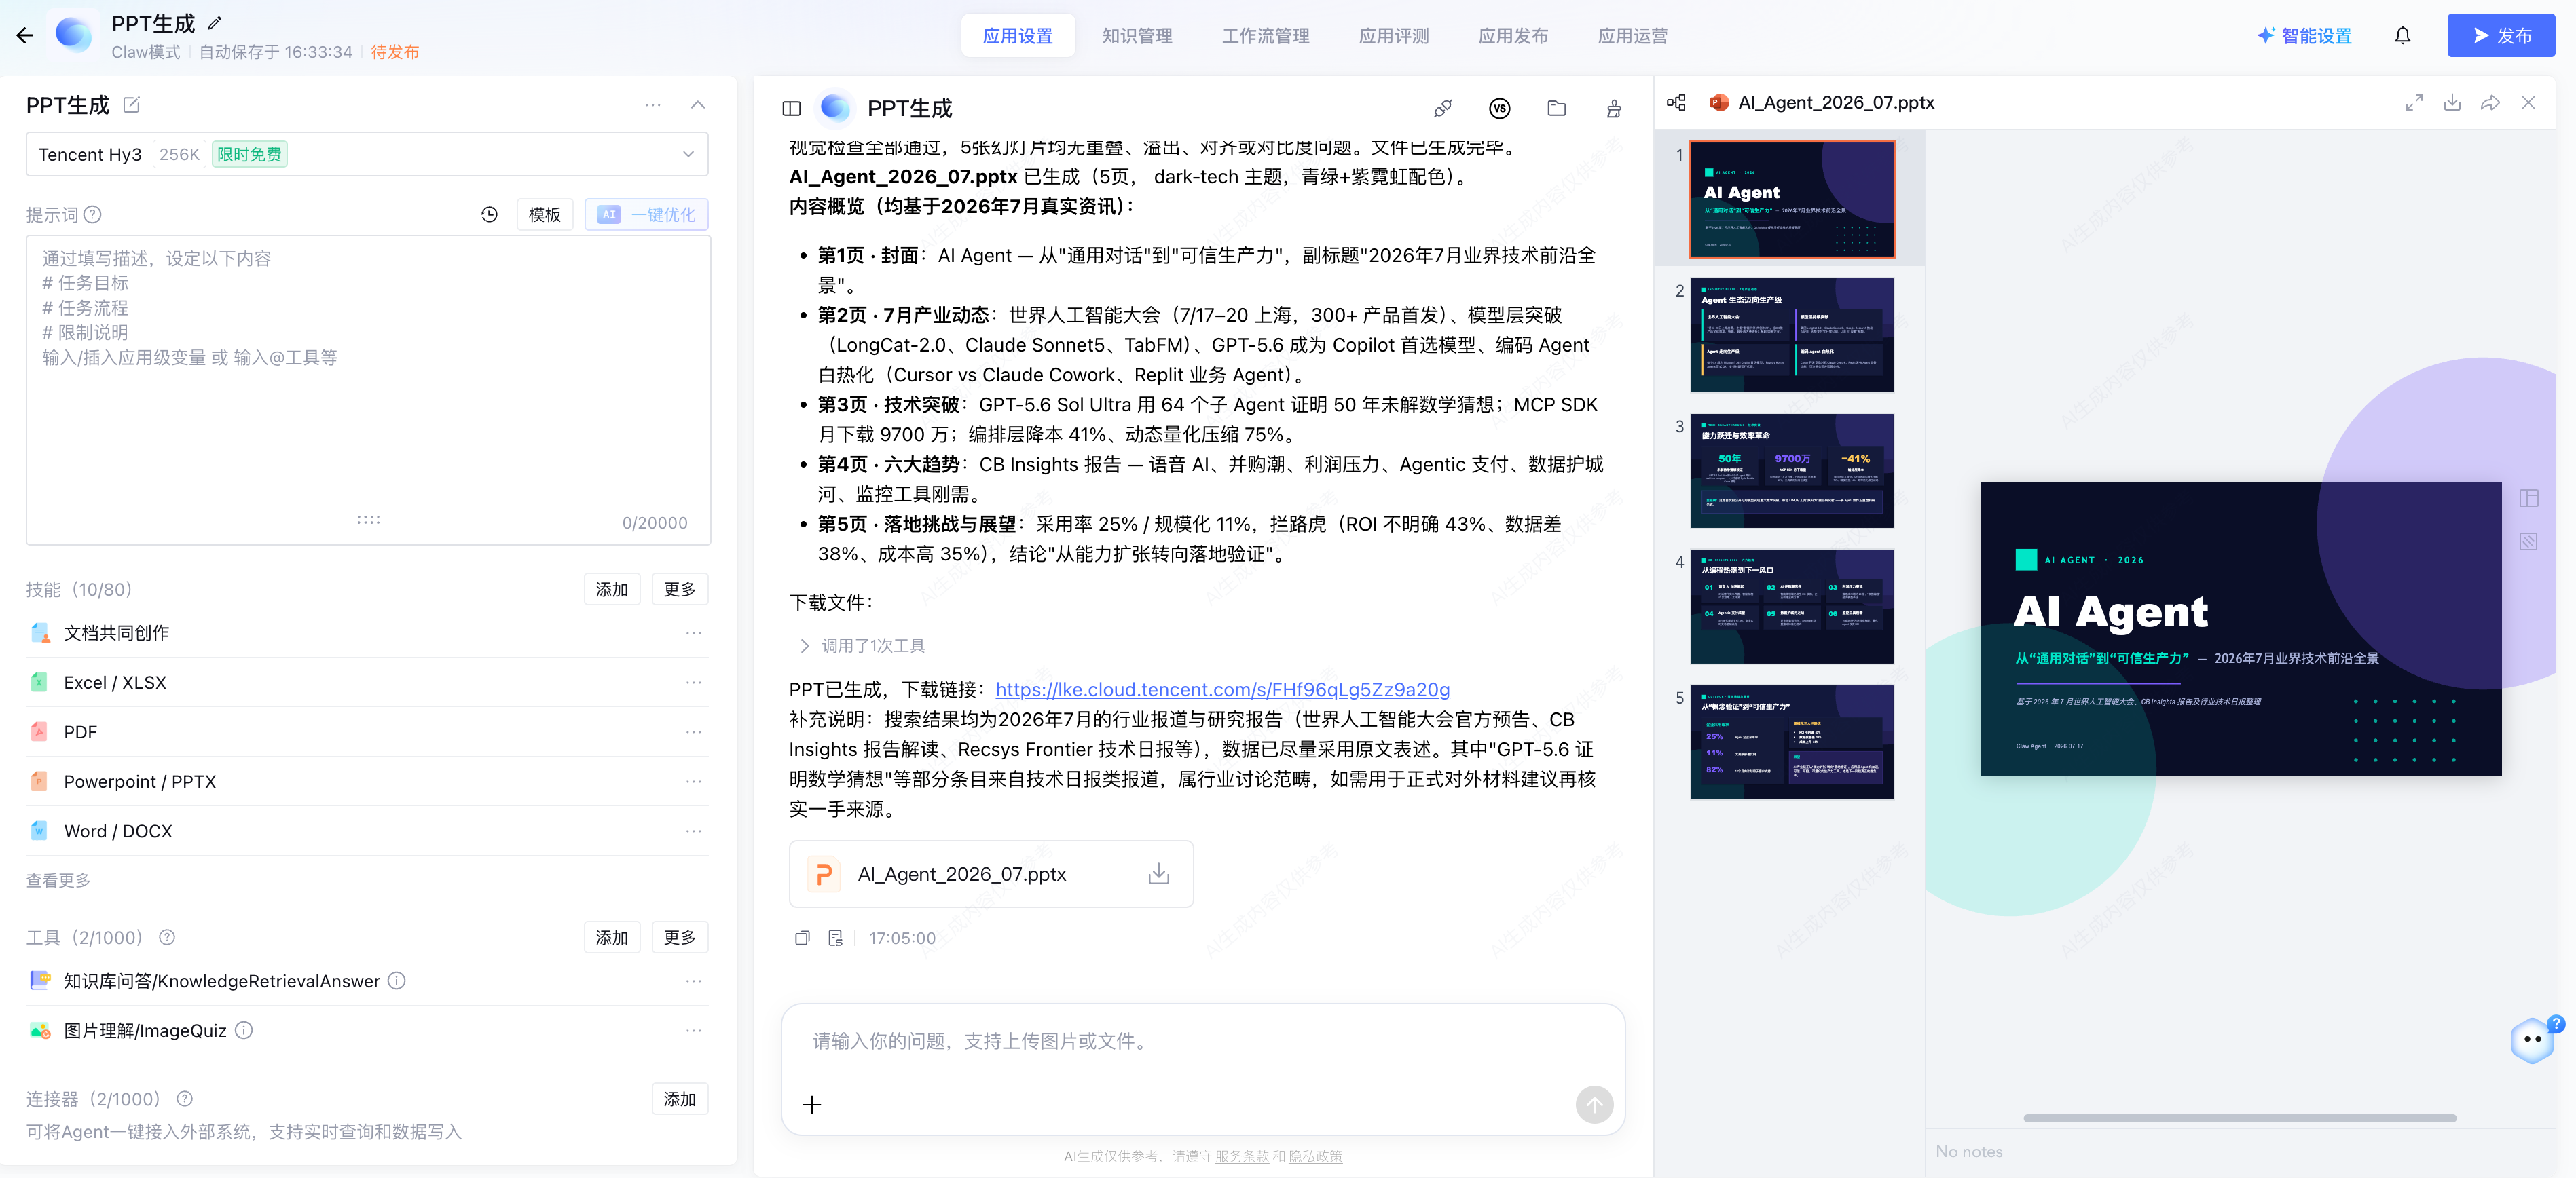This screenshot has height=1178, width=2576.
Task: Click the blue 发布 button
Action: tap(2501, 36)
